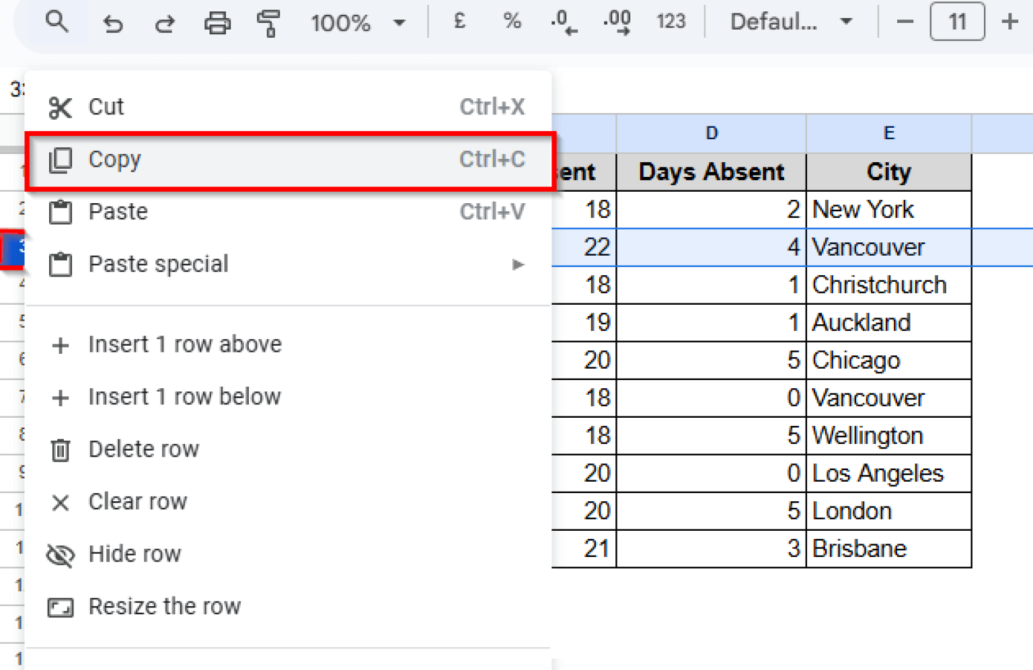Apply percent format to selection
The height and width of the screenshot is (670, 1033).
click(x=511, y=22)
